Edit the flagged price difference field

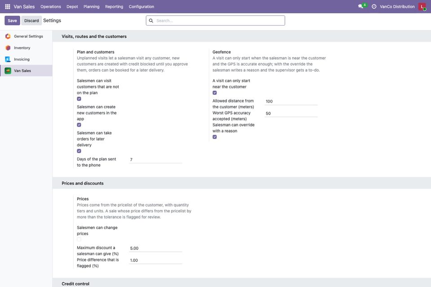pyautogui.click(x=156, y=261)
